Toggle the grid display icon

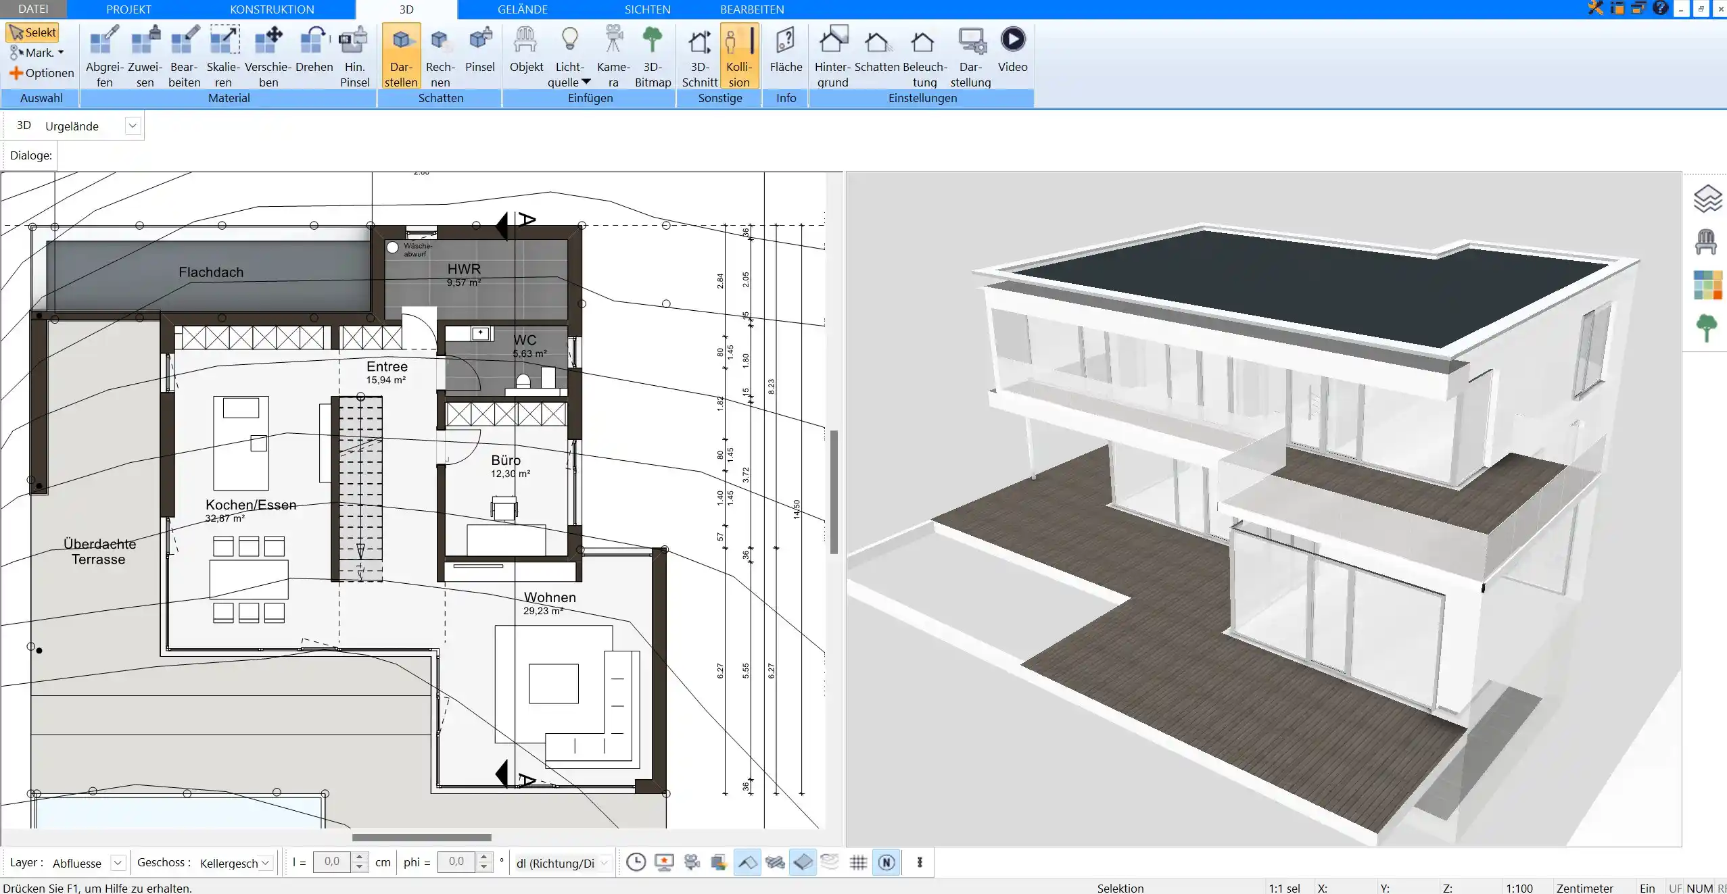tap(858, 862)
